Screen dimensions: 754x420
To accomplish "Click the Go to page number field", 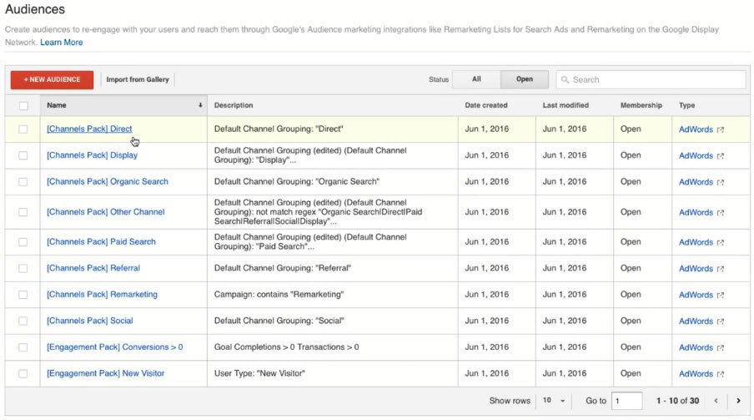I will point(626,401).
